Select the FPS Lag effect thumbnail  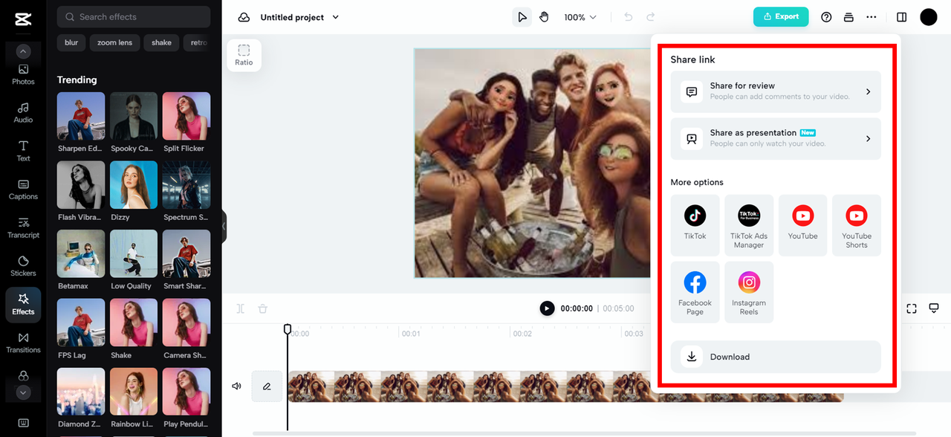[81, 323]
